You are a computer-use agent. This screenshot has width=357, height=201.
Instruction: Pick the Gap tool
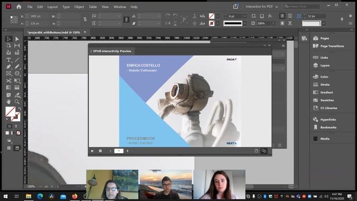[17, 46]
